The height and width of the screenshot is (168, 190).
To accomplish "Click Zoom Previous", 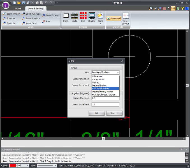I will point(31,18).
